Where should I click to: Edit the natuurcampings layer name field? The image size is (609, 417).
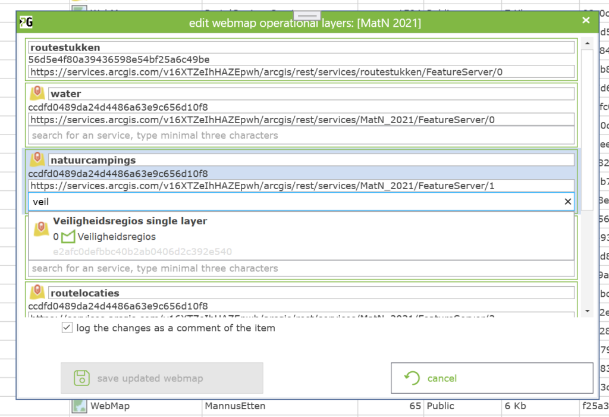pos(312,160)
